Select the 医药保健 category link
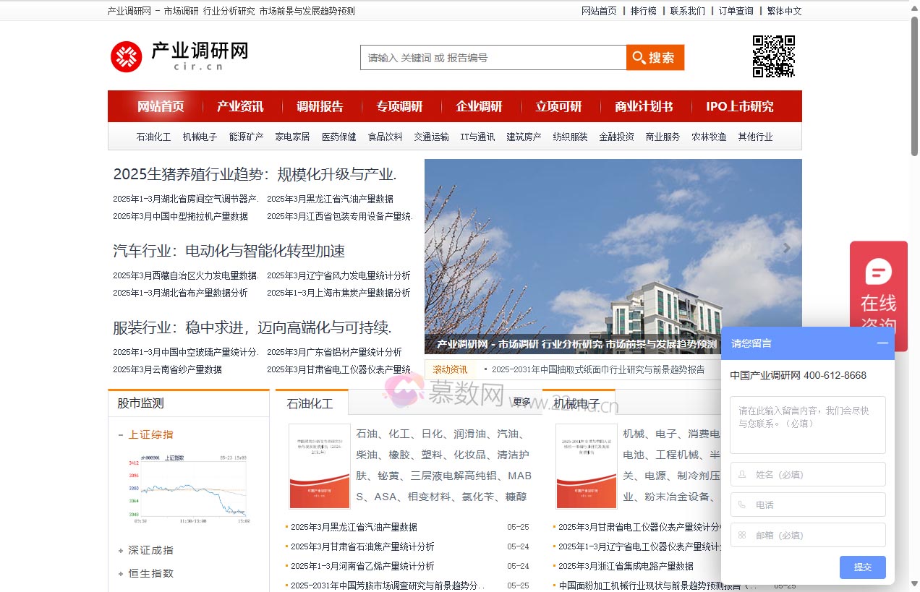This screenshot has height=592, width=920. (338, 136)
